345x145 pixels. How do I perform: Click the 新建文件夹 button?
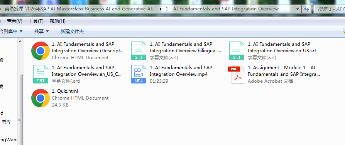(x=72, y=32)
